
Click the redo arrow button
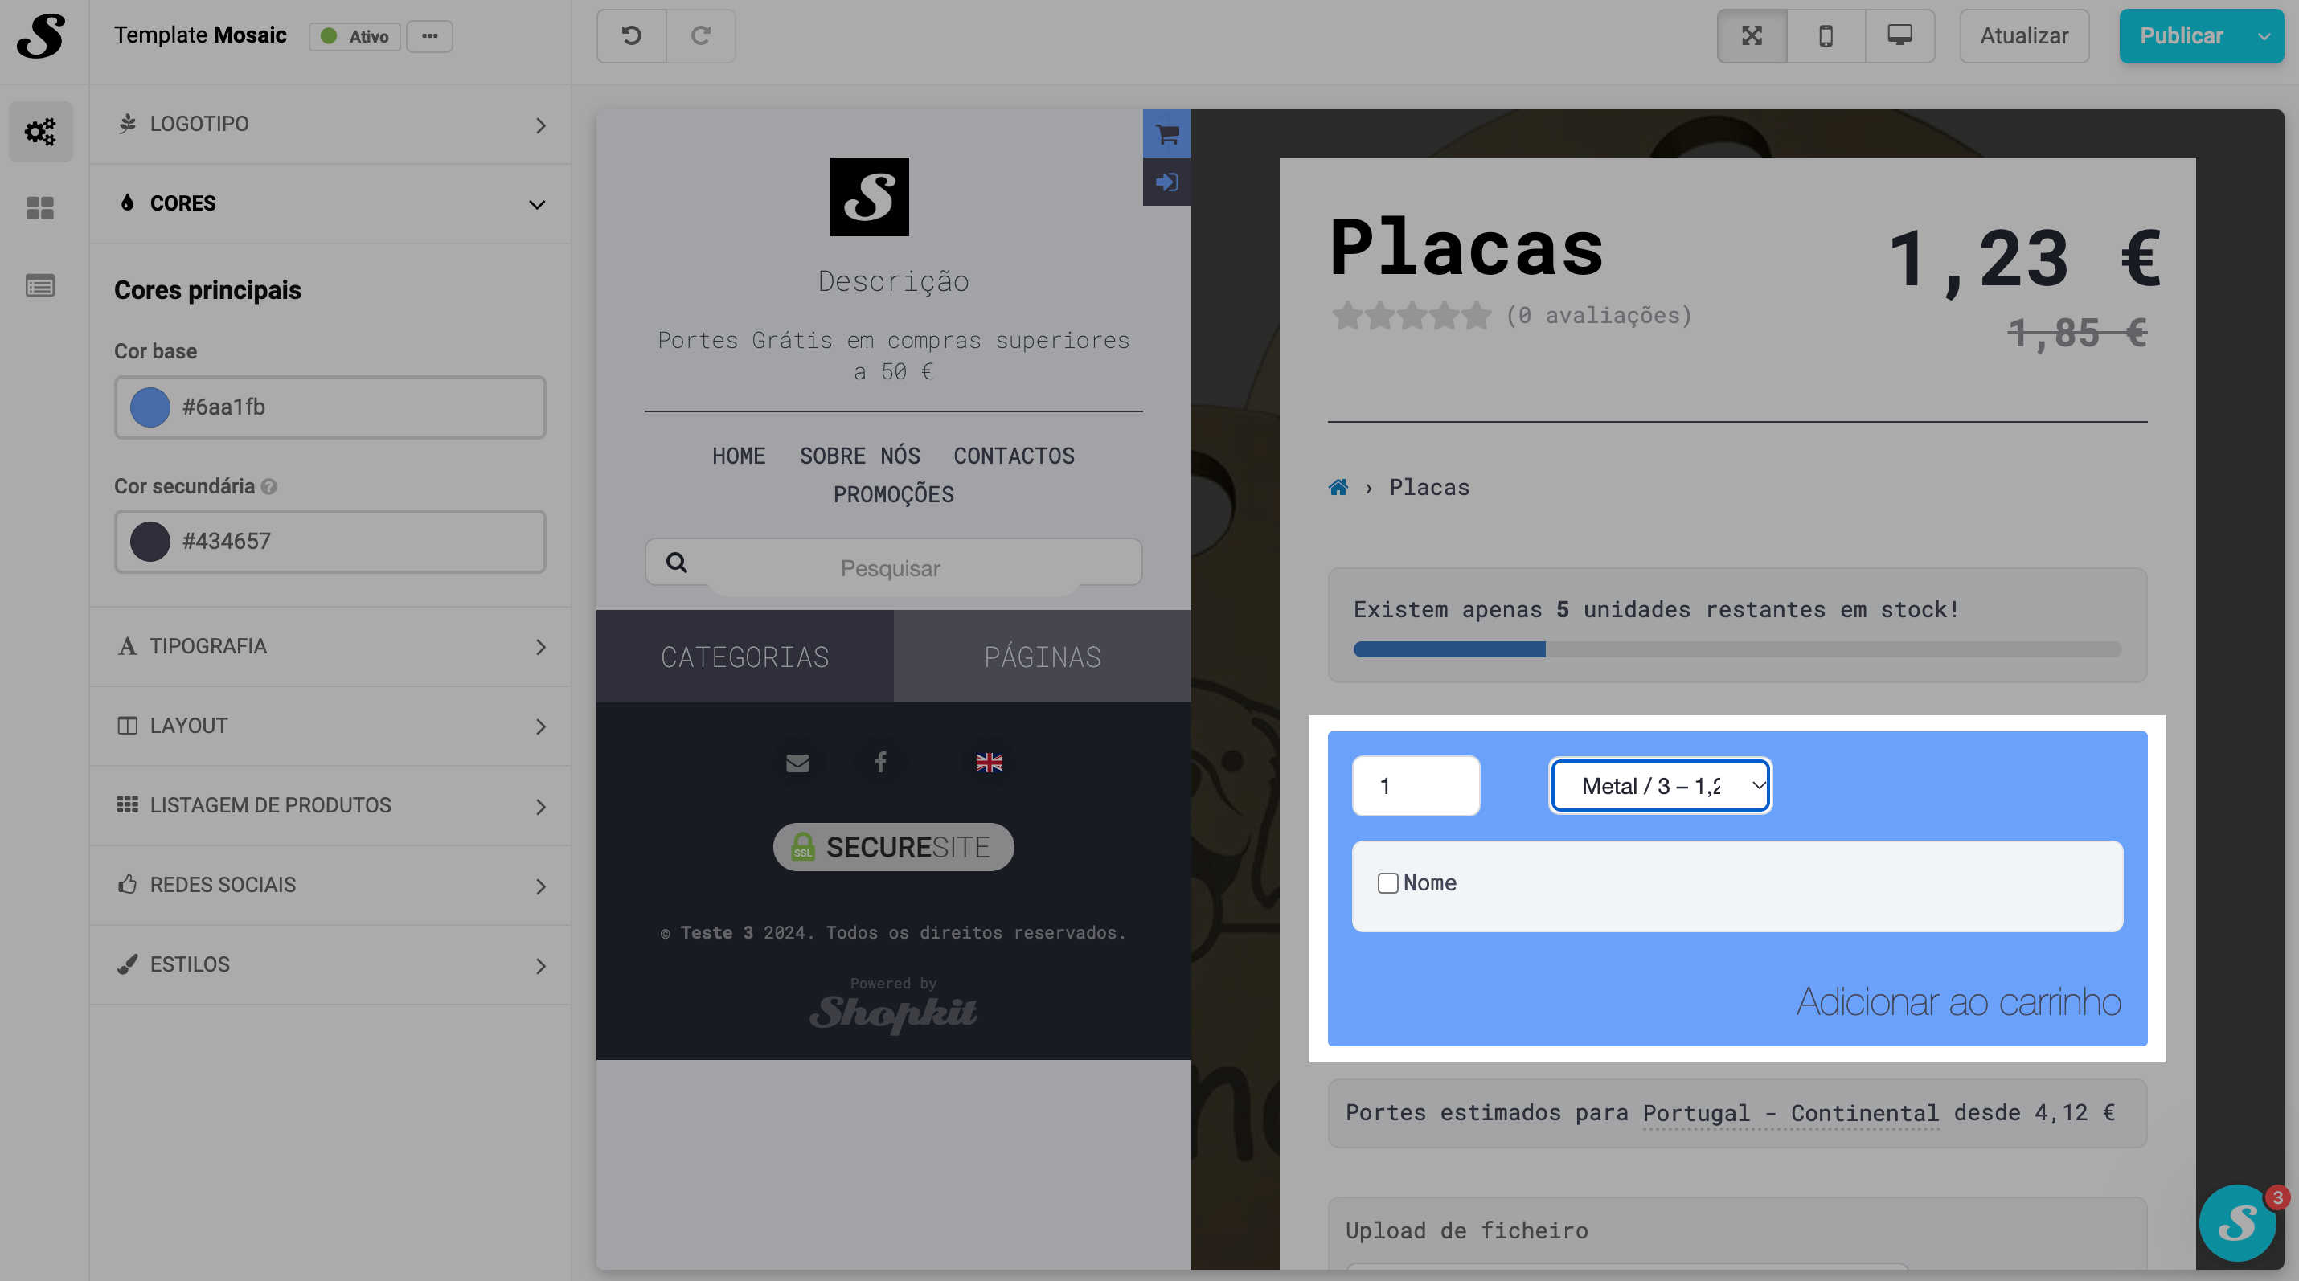pyautogui.click(x=701, y=35)
